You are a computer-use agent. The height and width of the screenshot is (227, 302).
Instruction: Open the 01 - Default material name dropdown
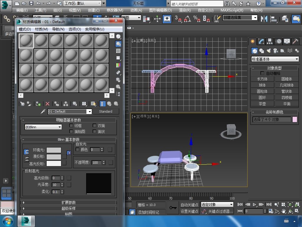pos(70,111)
